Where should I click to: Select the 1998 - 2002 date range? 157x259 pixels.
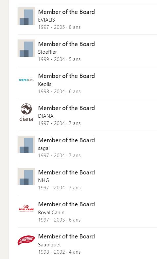(x=51, y=252)
